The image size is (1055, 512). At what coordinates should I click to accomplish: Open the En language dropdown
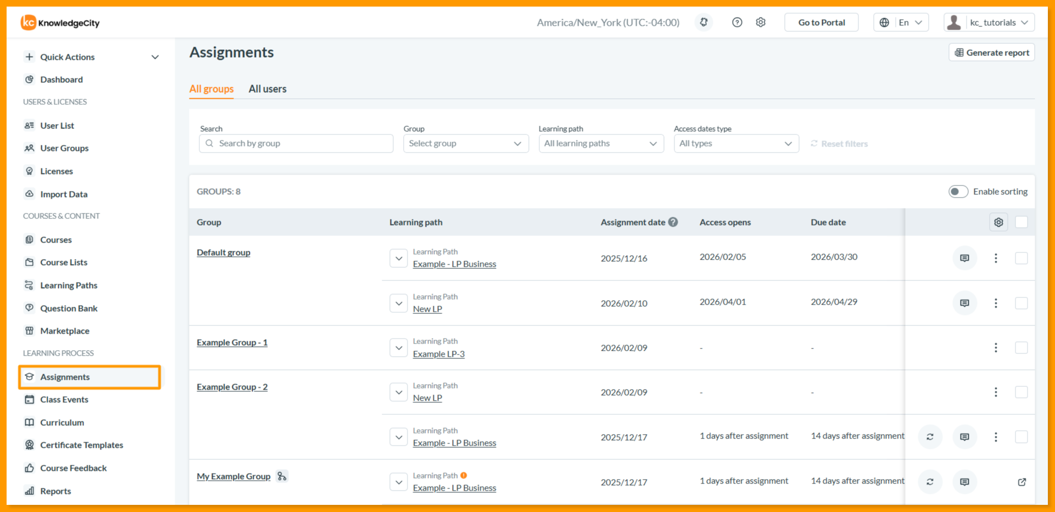point(901,22)
